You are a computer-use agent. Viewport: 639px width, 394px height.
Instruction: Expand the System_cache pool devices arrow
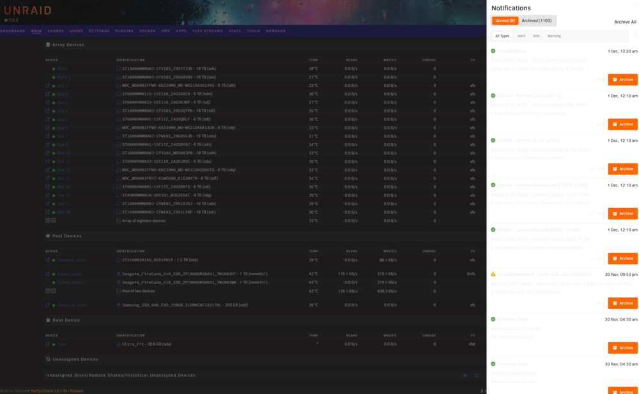click(x=48, y=291)
